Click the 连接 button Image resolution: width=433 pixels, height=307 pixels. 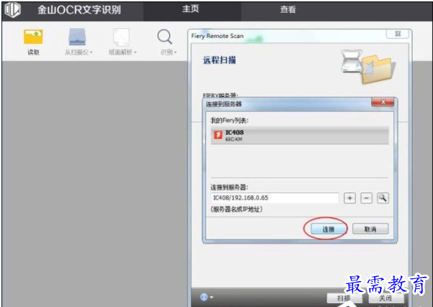(x=328, y=229)
